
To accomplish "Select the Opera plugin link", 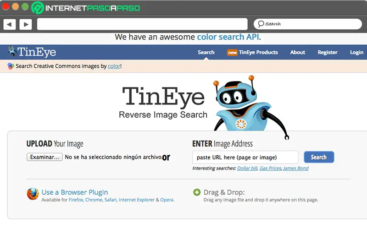I will [x=167, y=200].
